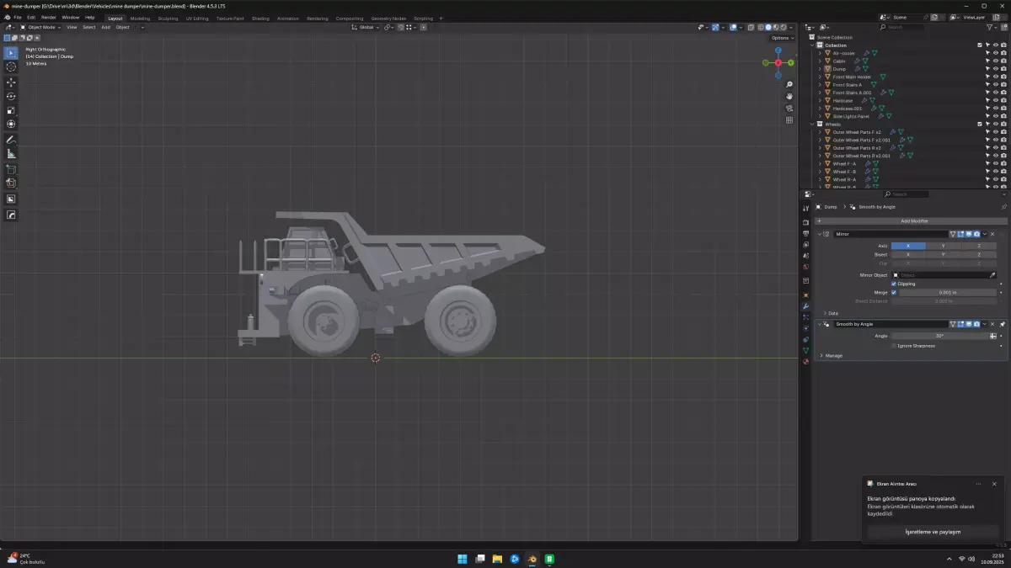Expand the Data subpanel
The image size is (1011, 568).
pyautogui.click(x=825, y=313)
